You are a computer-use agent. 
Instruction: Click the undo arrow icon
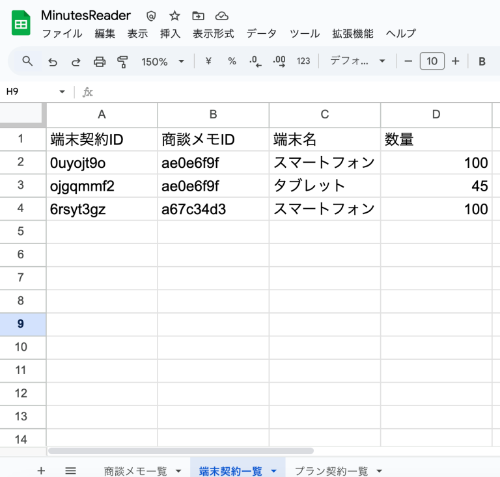coord(53,62)
